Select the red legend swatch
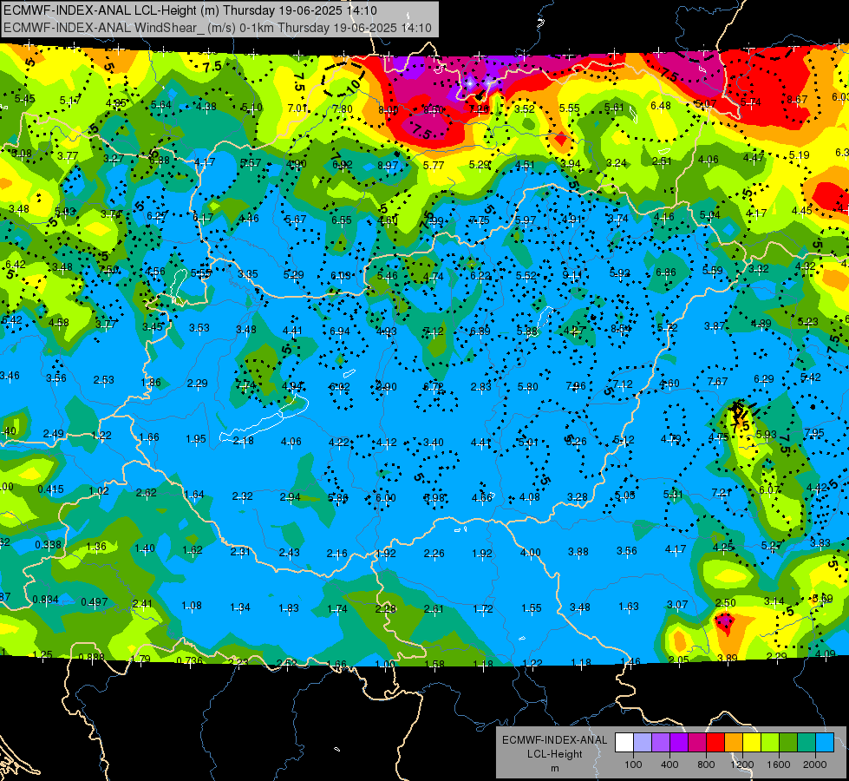This screenshot has height=781, width=849. (x=715, y=743)
